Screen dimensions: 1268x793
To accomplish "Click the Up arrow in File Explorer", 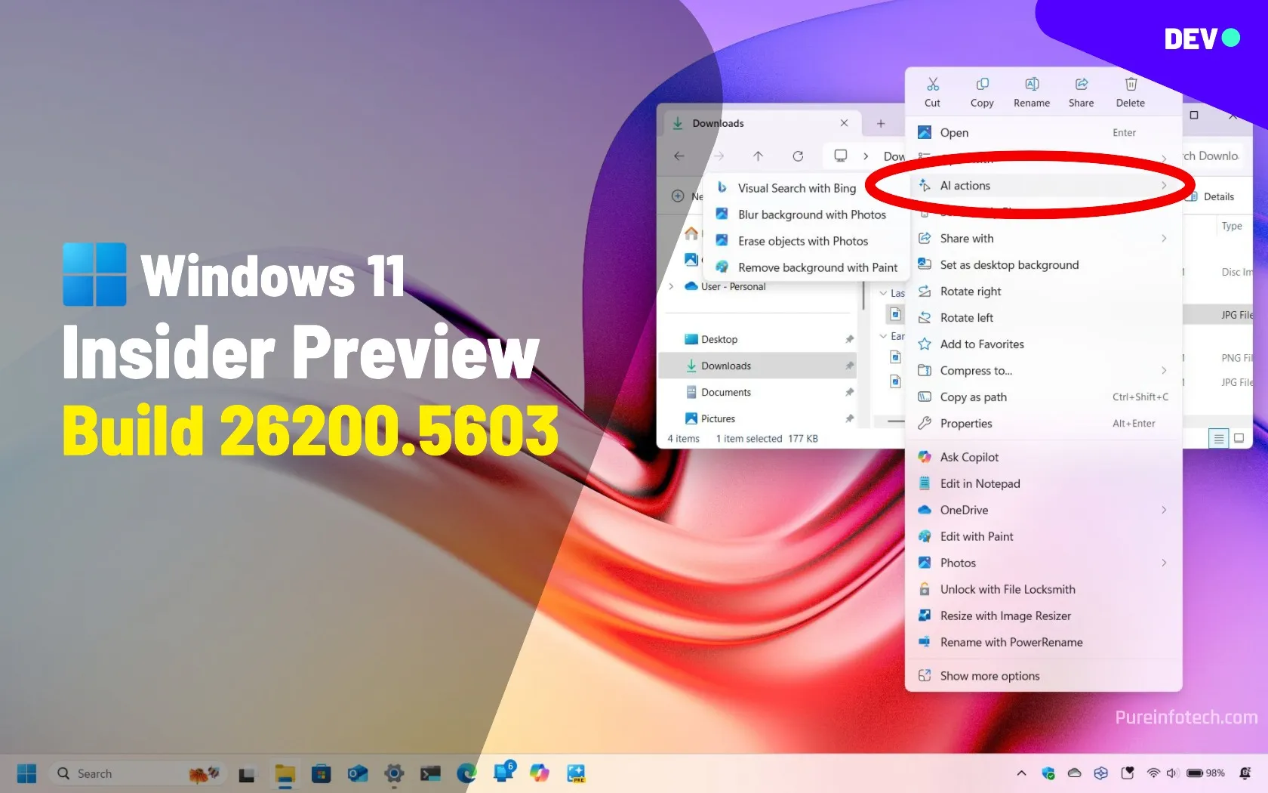I will (x=758, y=156).
